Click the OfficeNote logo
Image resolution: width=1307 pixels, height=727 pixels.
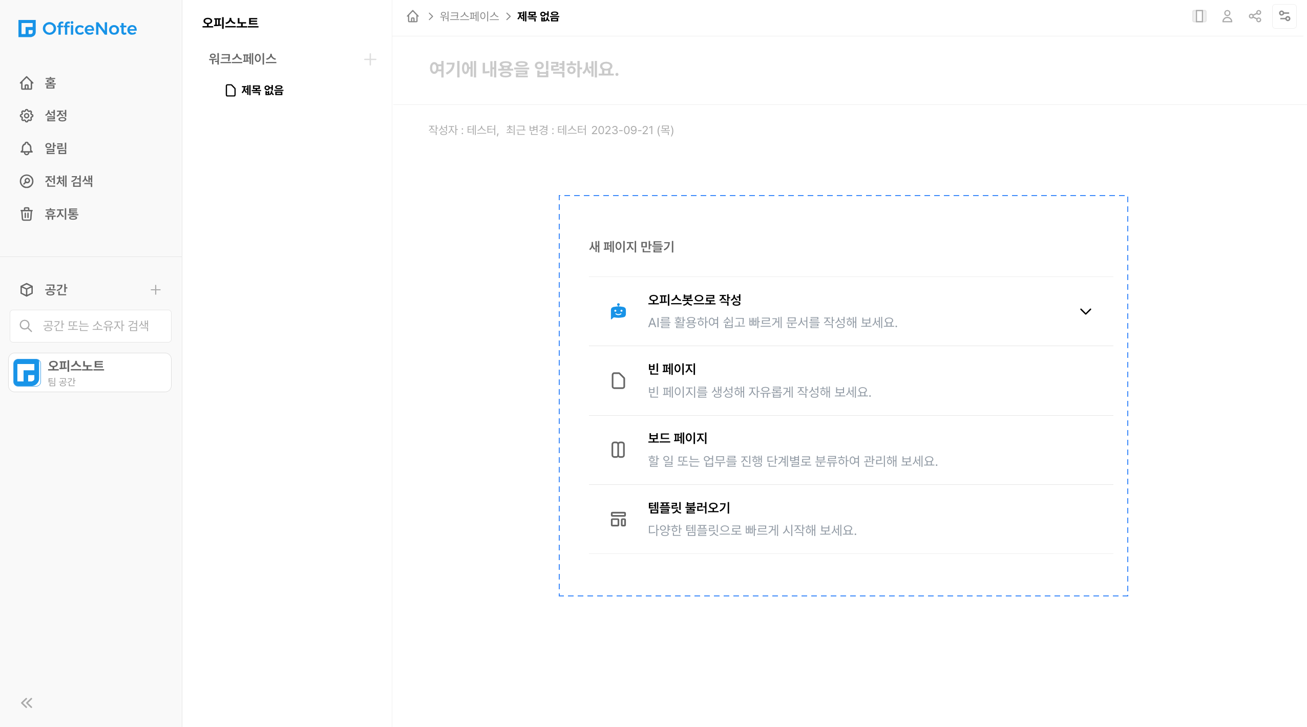[77, 29]
